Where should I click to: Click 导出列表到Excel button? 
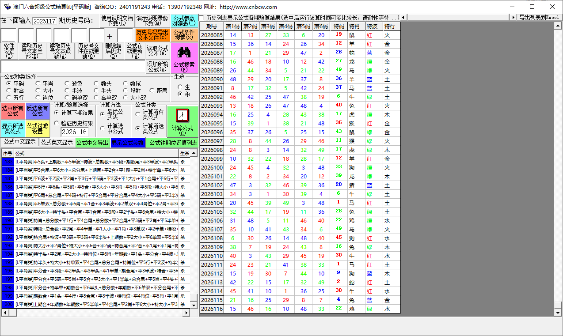click(x=539, y=17)
